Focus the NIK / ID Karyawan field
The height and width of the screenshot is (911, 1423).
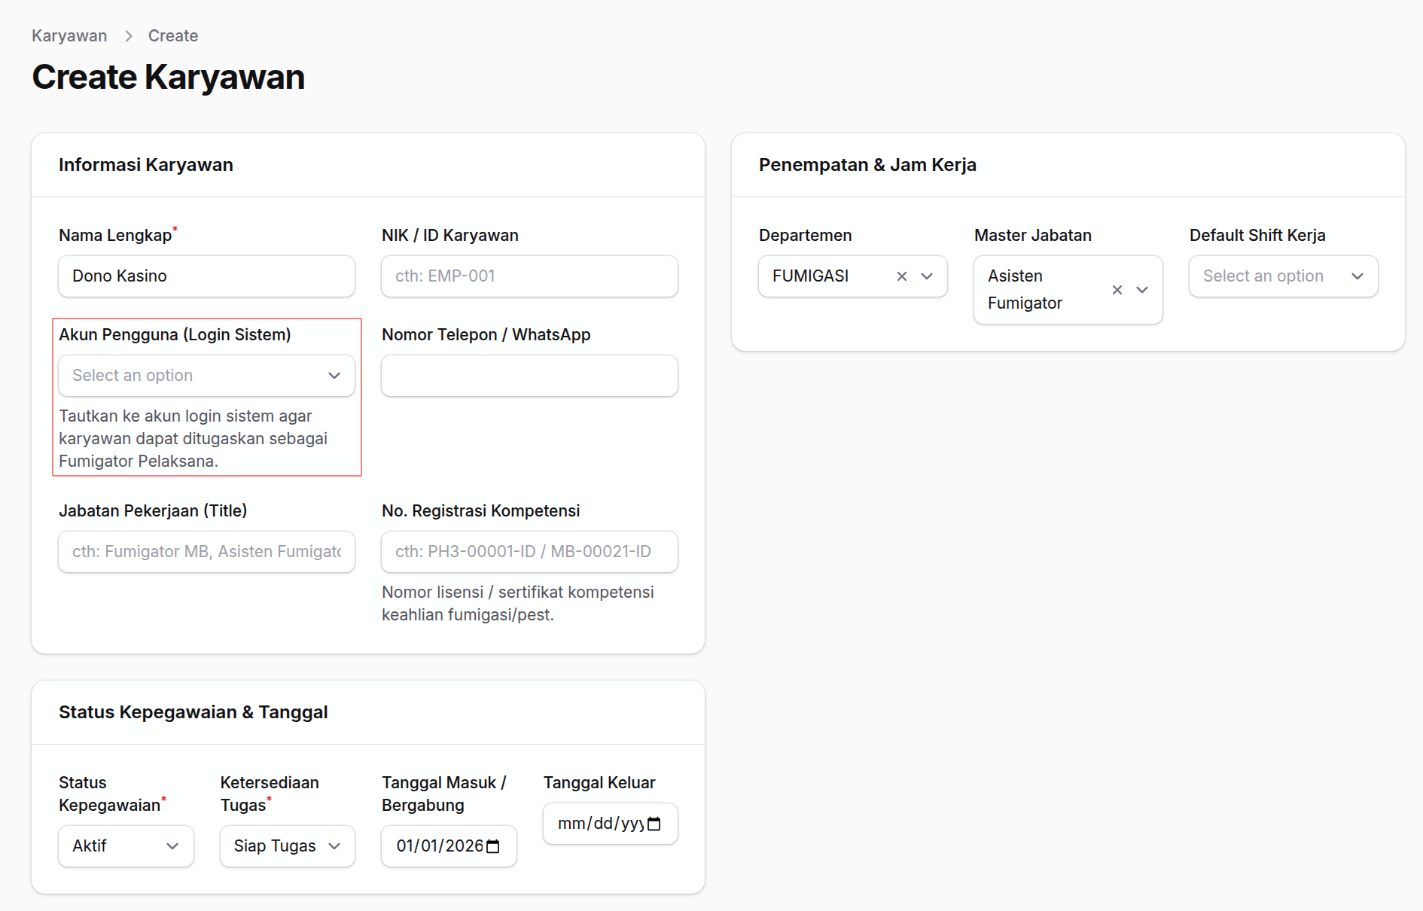tap(529, 276)
